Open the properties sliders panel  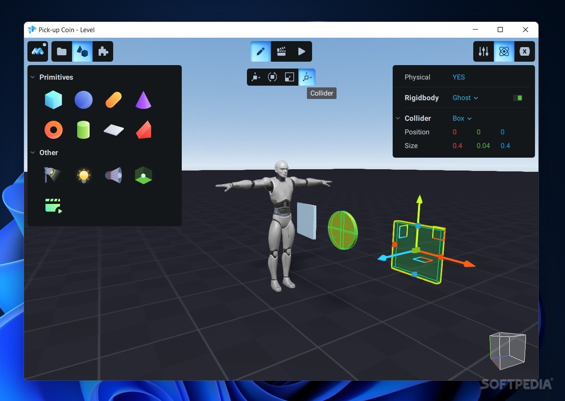tap(484, 51)
